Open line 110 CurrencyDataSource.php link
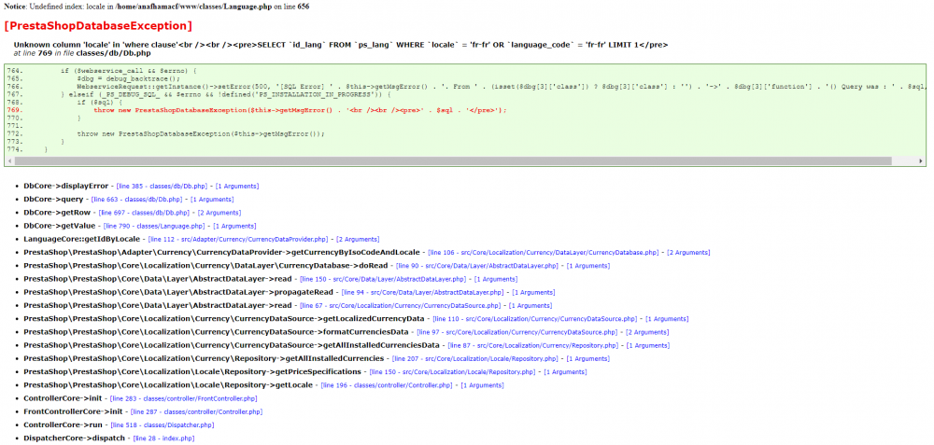 pos(535,319)
